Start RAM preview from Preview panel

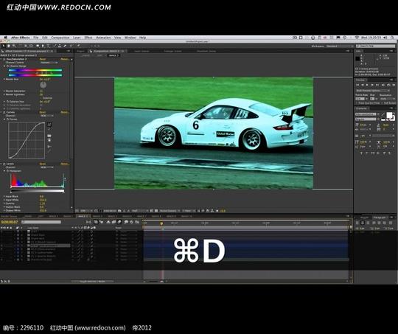[394, 85]
